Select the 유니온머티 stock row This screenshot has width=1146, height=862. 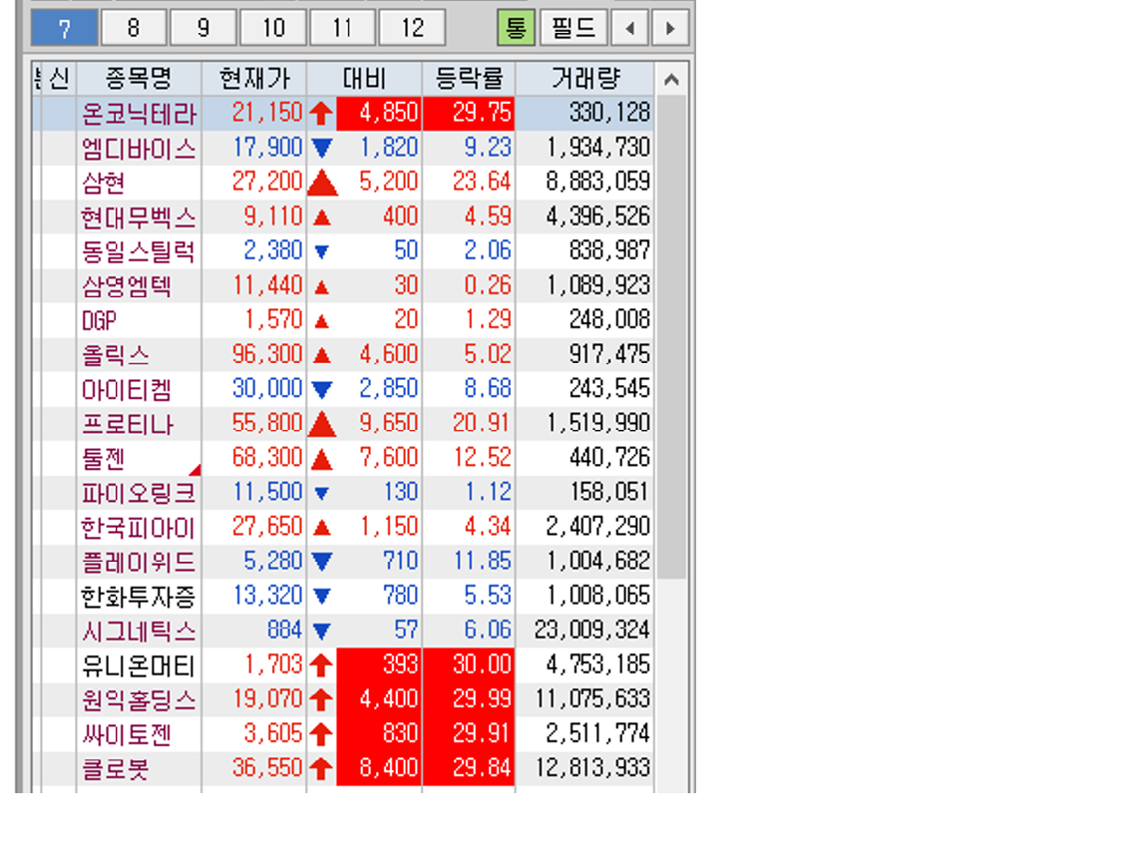point(343,665)
